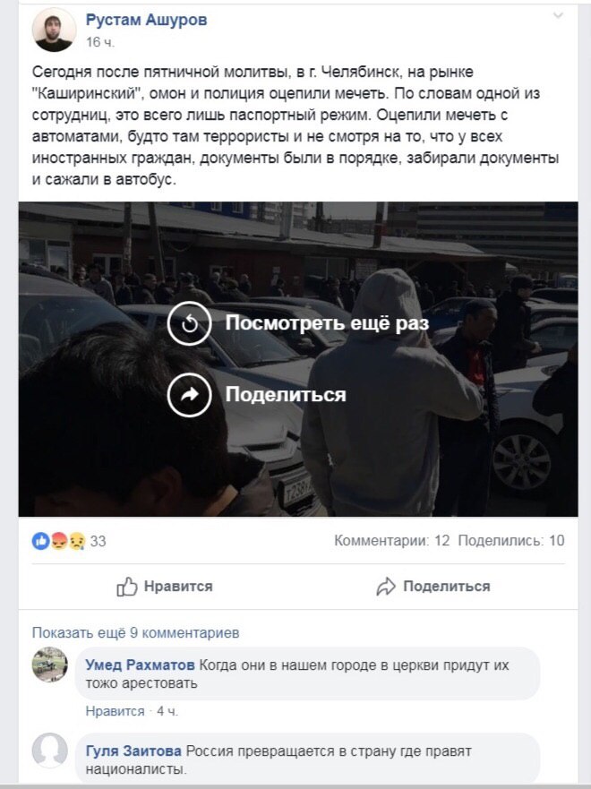
Task: Open Рустам Ашуров profile name link
Action: pyautogui.click(x=146, y=20)
